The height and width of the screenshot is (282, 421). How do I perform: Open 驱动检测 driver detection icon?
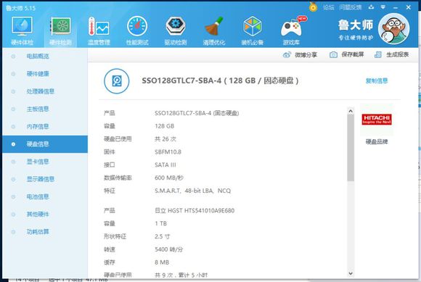click(x=176, y=30)
